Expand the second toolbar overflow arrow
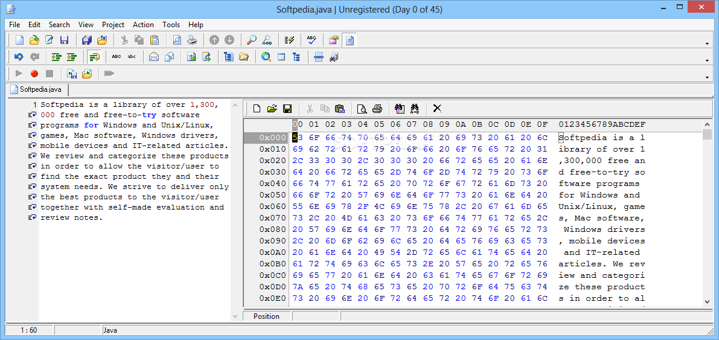 tap(707, 60)
